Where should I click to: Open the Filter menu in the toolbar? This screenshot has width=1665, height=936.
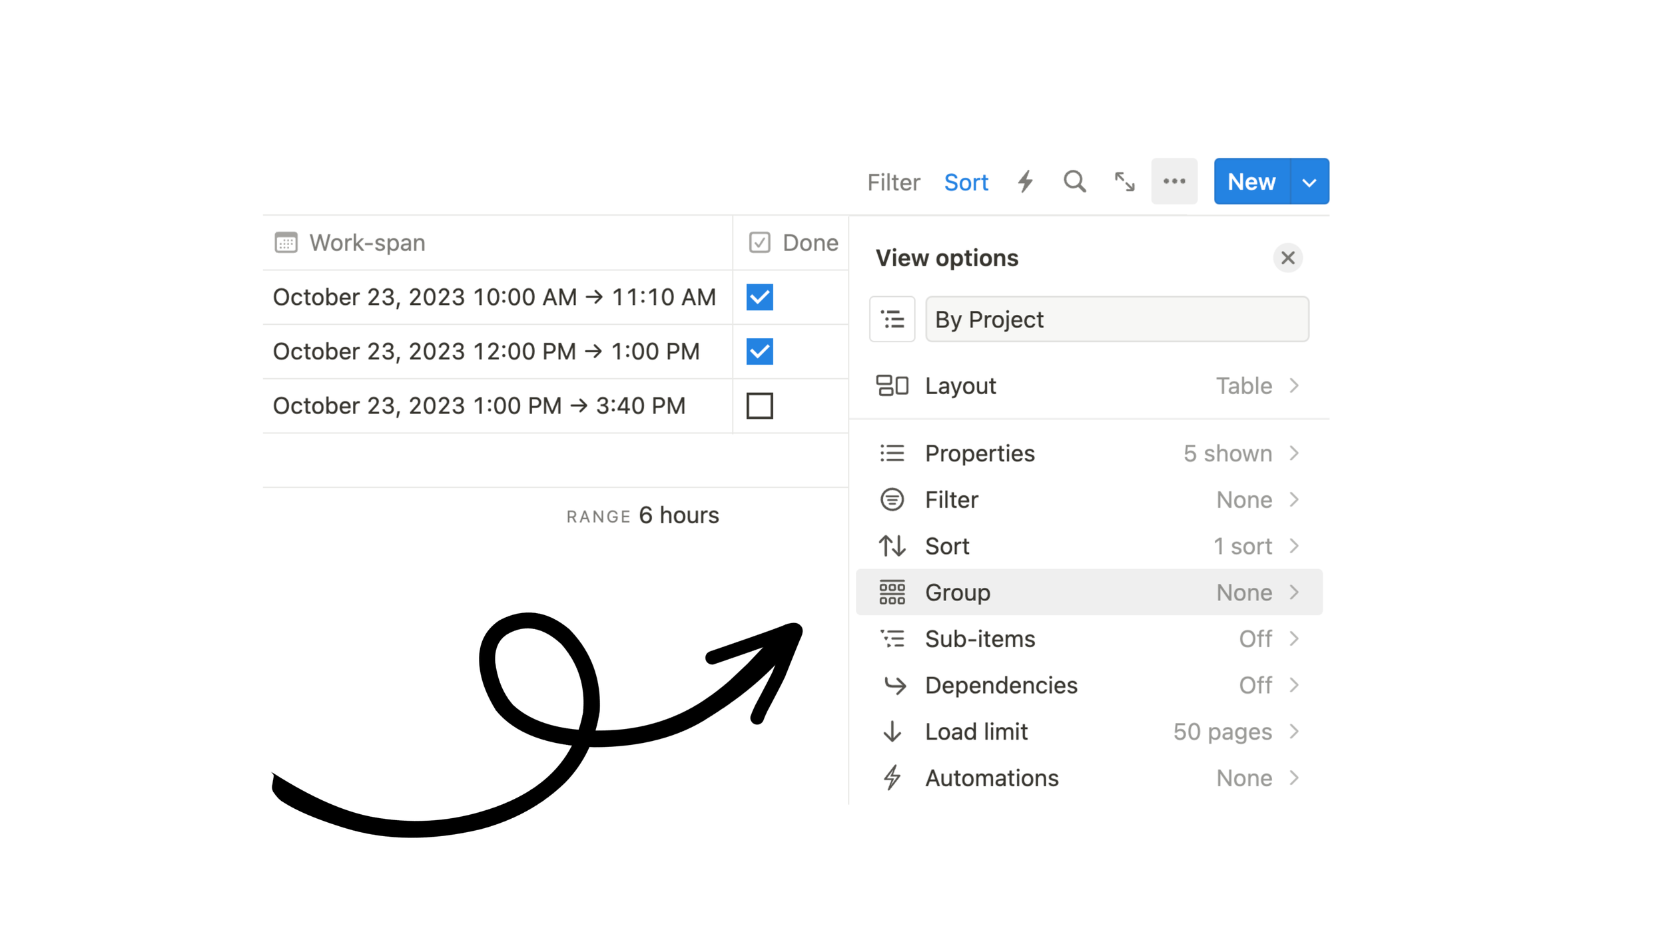893,181
